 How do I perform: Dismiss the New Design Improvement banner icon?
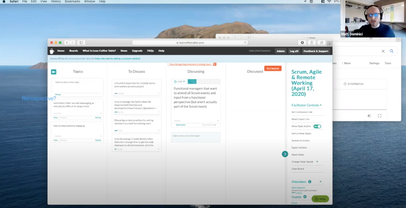215,64
